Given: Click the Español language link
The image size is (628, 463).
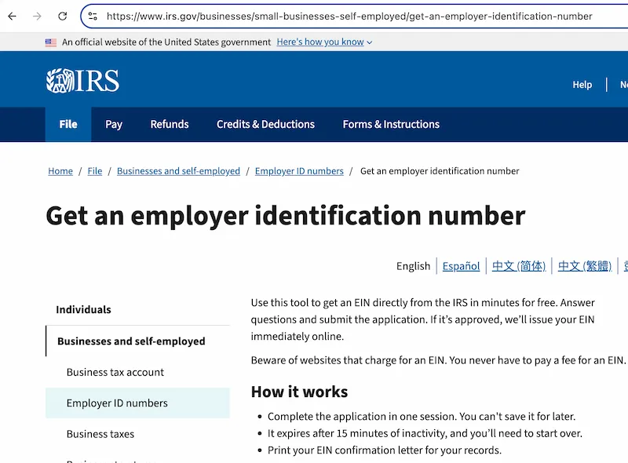Looking at the screenshot, I should point(461,265).
